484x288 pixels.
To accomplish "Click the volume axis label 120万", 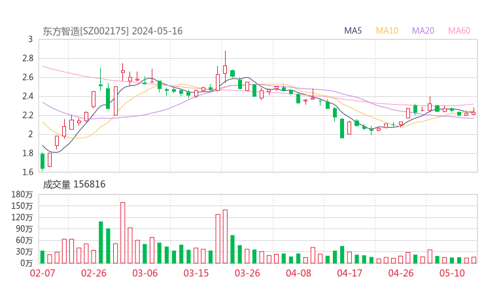I will click(x=22, y=217).
